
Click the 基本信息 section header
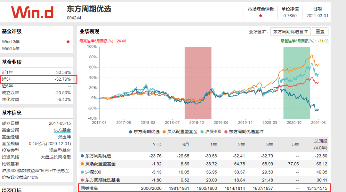click(x=12, y=113)
